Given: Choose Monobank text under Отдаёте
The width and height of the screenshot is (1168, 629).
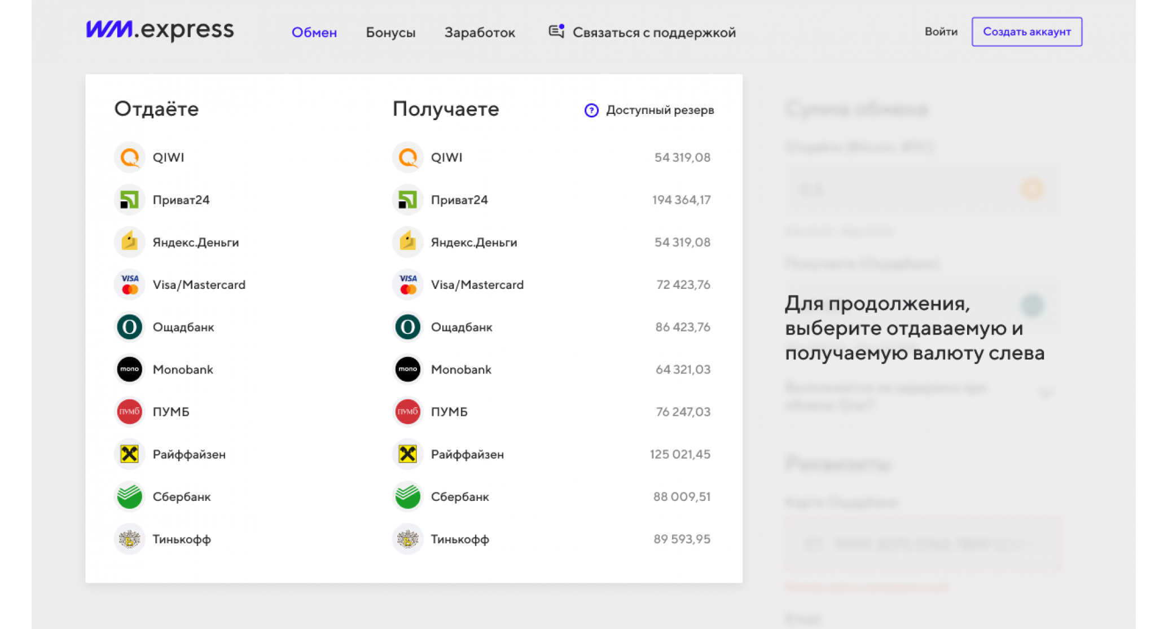Looking at the screenshot, I should [183, 370].
